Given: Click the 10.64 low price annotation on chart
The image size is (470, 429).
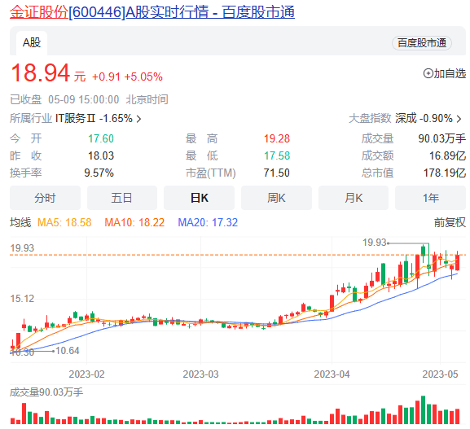Looking at the screenshot, I should (68, 351).
